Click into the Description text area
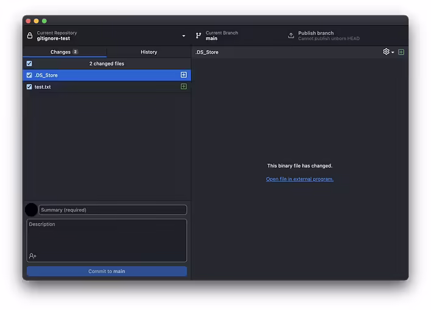The image size is (431, 310). click(107, 237)
